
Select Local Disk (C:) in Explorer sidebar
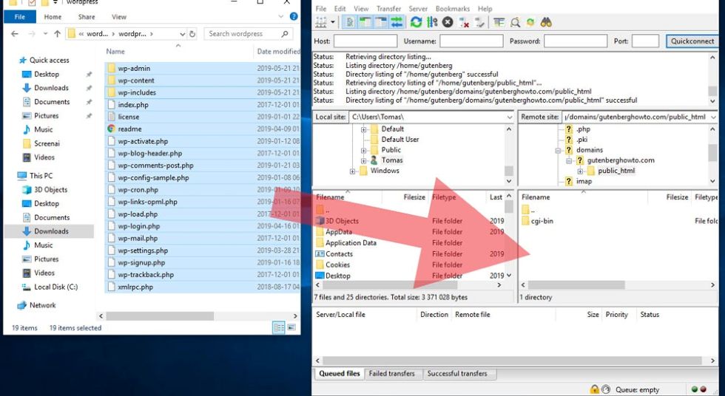pos(50,287)
